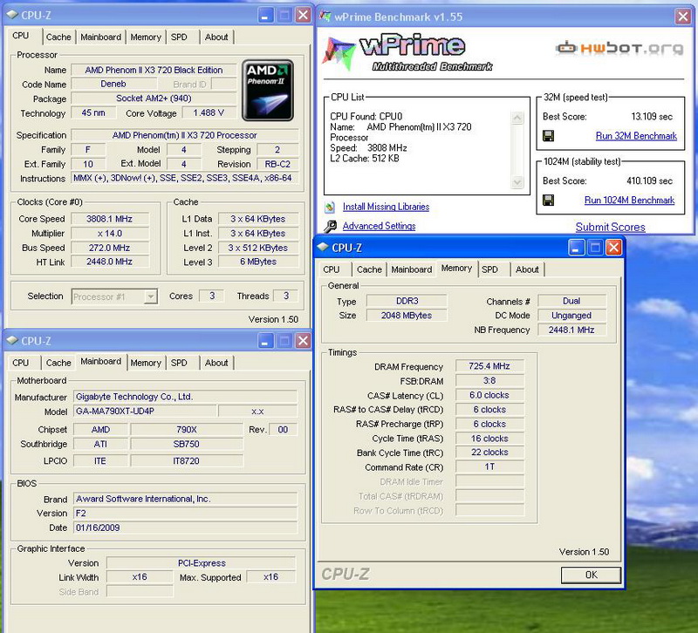
Task: Select SPD tab in top CPU-Z window
Action: point(179,37)
